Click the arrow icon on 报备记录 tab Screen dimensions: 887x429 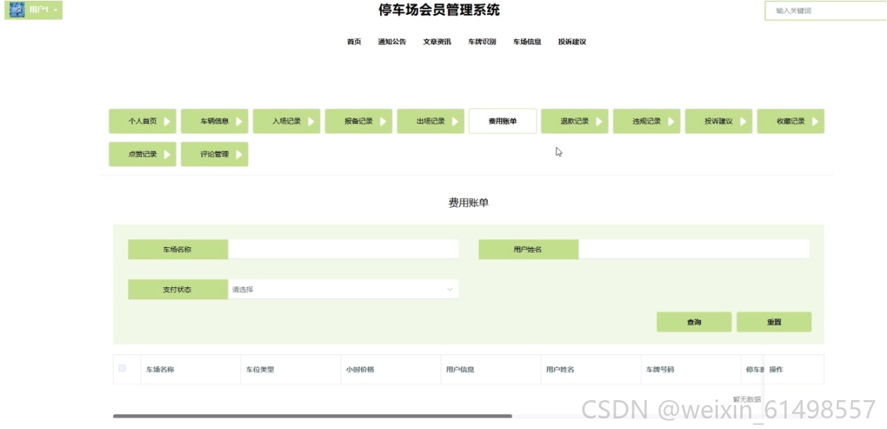[383, 121]
